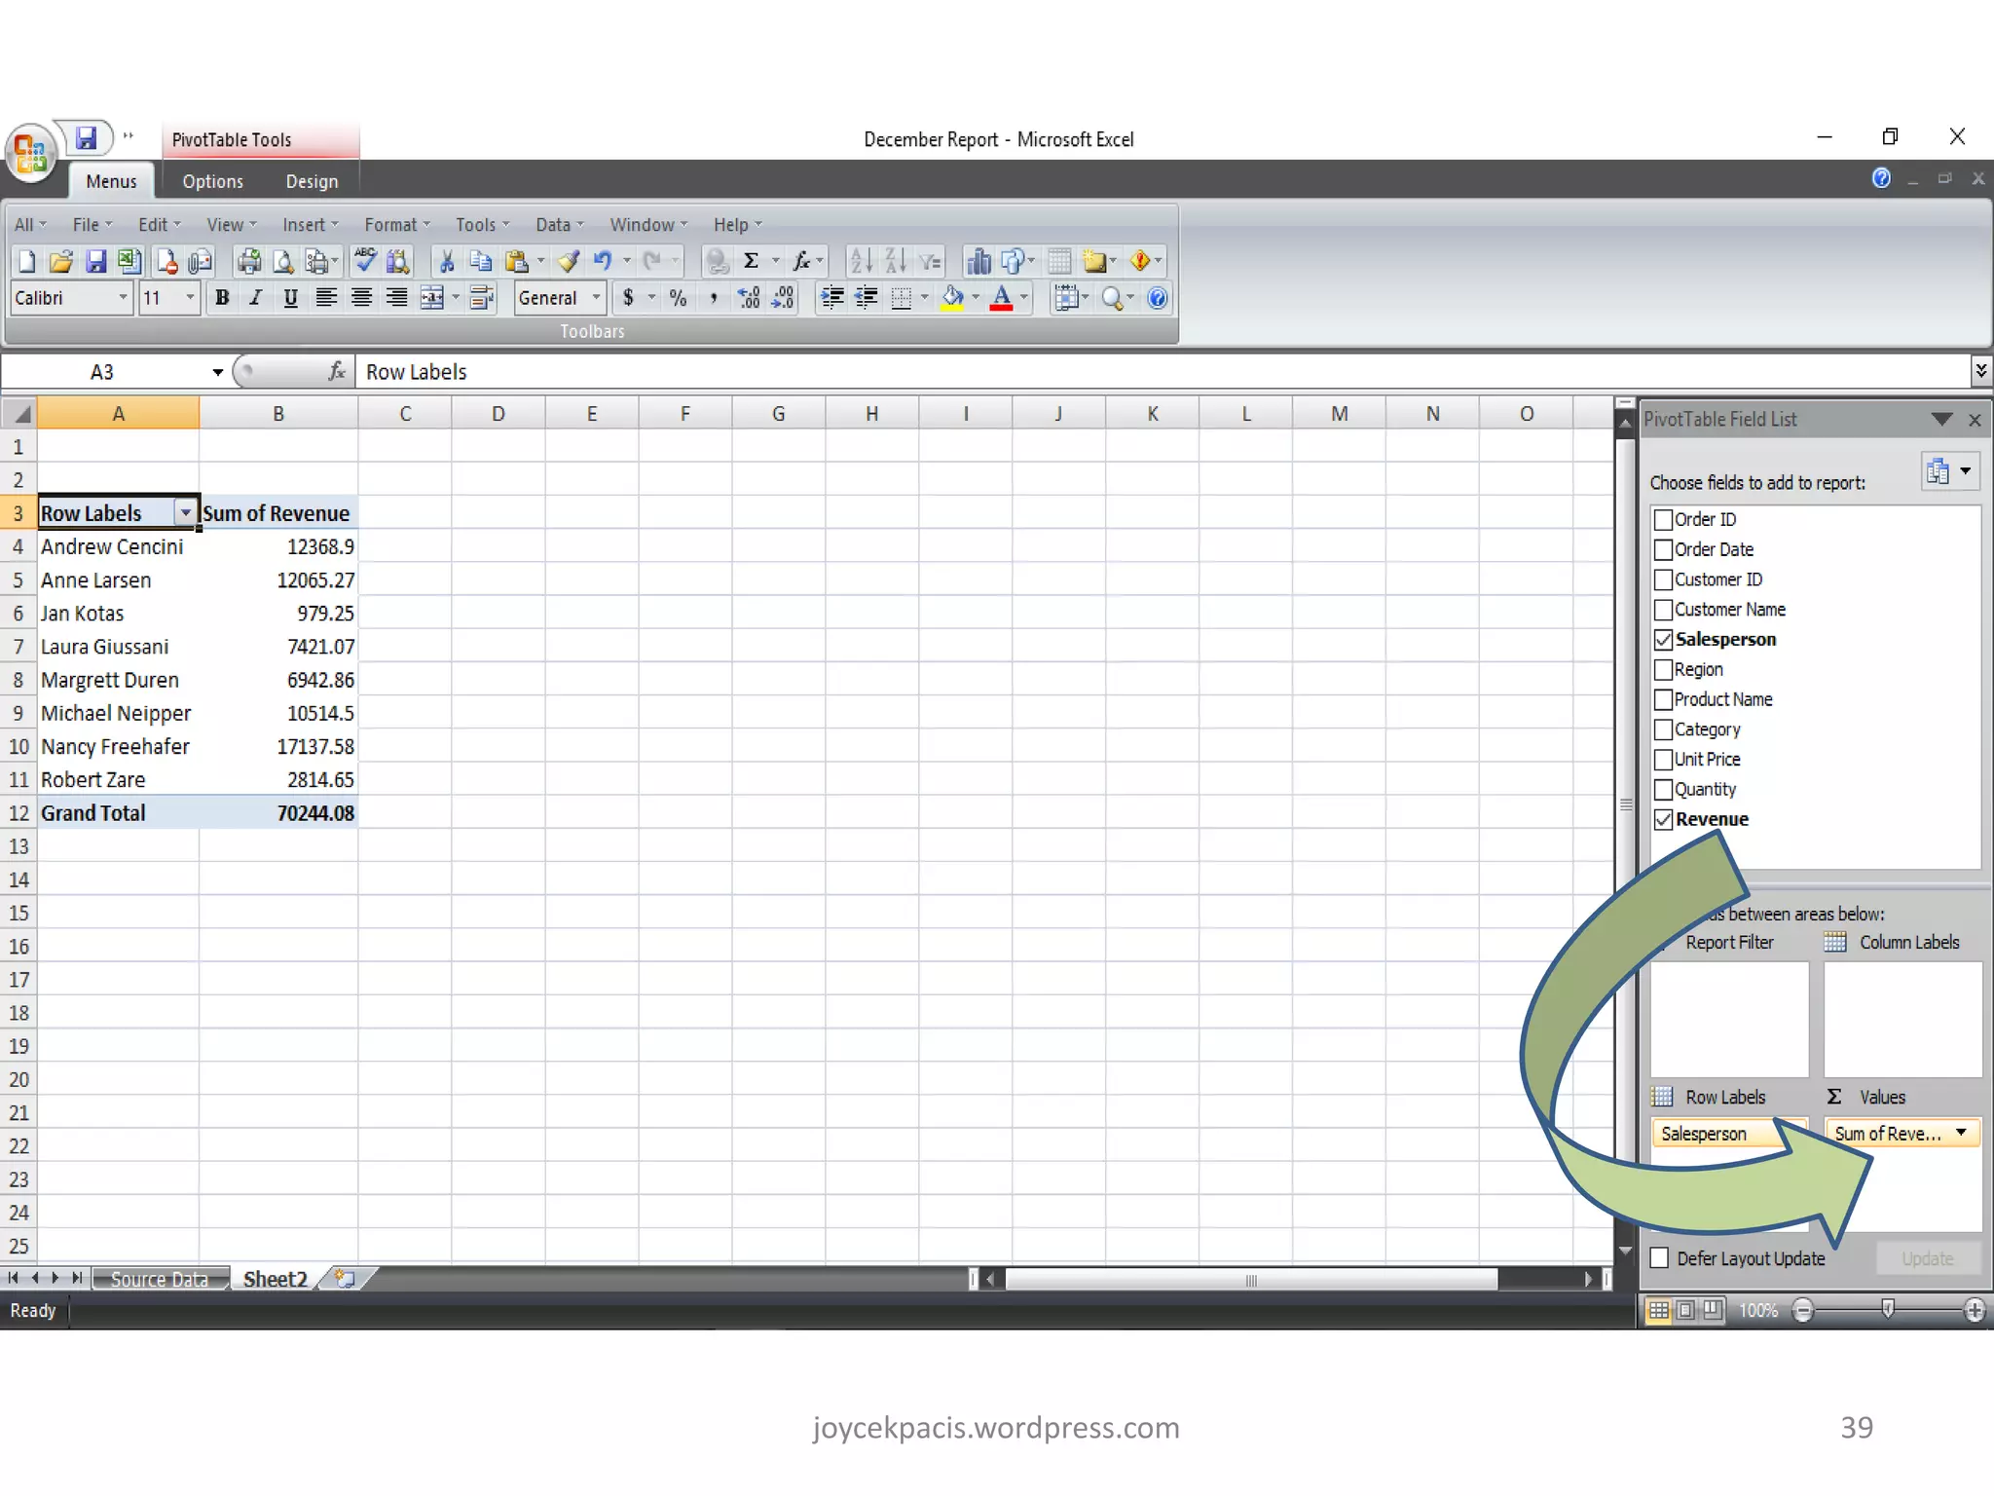Switch to the Design ribbon tab
Viewport: 1994px width, 1496px height.
point(312,181)
